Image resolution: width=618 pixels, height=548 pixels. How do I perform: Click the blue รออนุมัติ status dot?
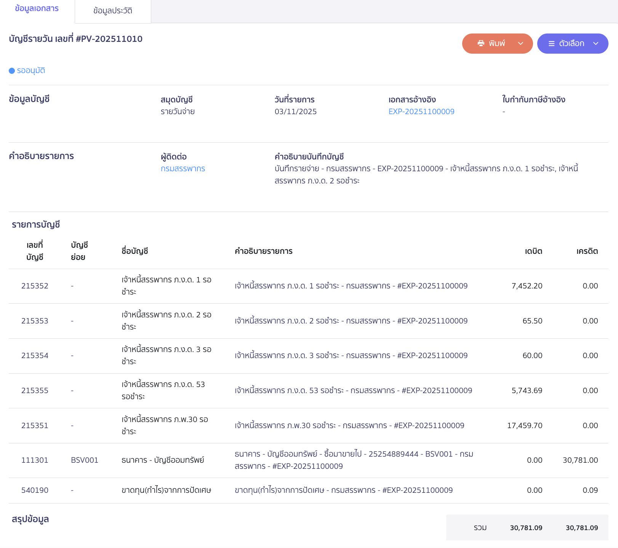point(12,71)
